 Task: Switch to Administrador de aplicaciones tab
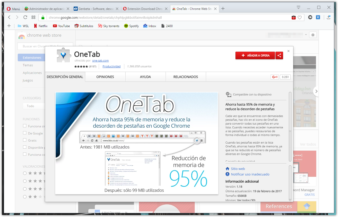point(47,9)
